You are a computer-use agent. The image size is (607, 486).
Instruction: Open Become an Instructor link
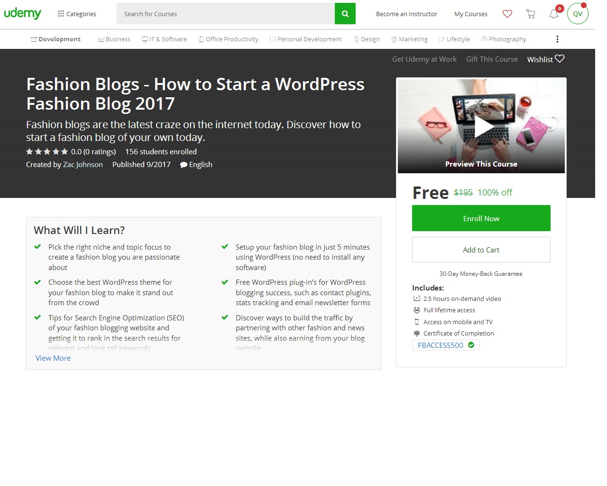[x=406, y=14]
